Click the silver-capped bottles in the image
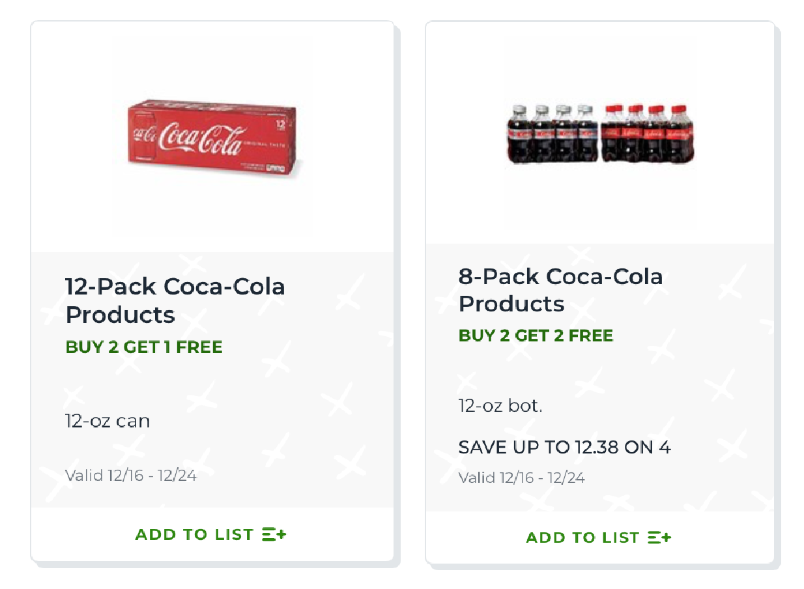Viewport: 804px width, 589px height. coord(553,133)
